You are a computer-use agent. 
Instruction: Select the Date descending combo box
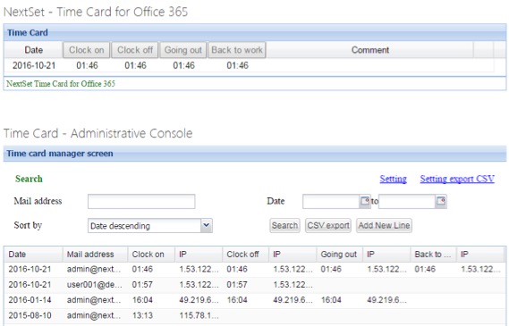point(150,226)
